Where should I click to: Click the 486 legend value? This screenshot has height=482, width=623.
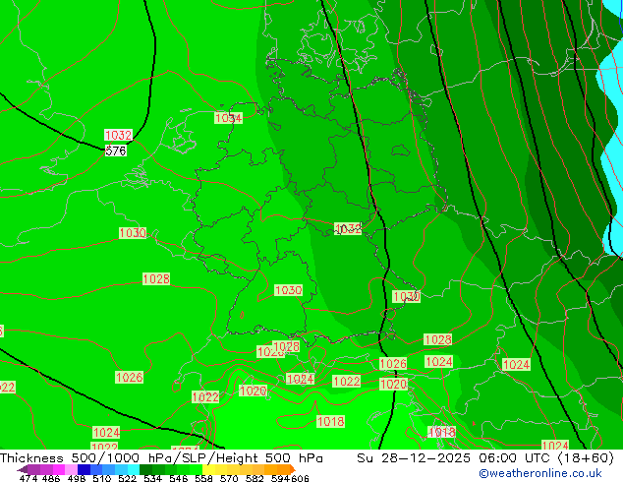[51, 478]
